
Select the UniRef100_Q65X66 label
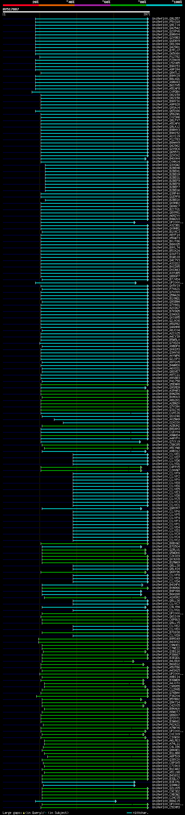click(x=166, y=111)
